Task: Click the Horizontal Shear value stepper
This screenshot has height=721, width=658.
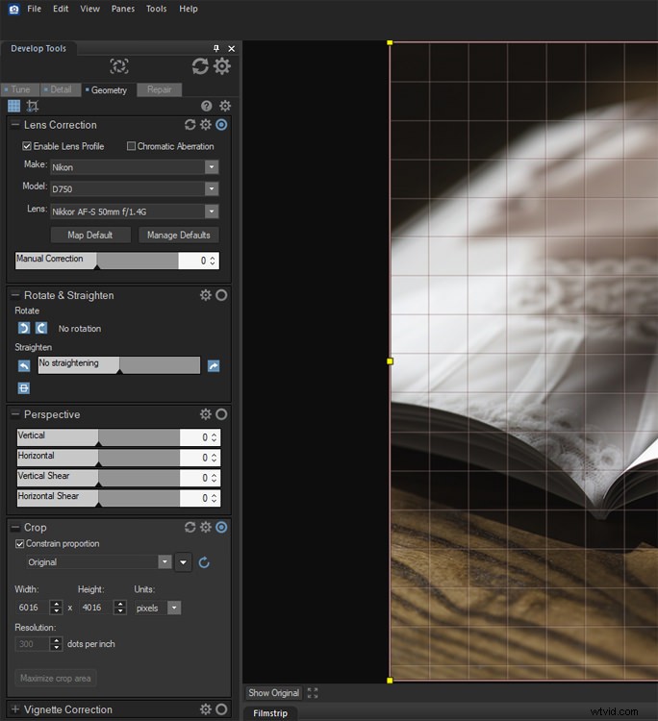Action: 214,498
